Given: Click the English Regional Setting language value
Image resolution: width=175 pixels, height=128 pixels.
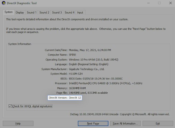Looking at the screenshot, I should (x=88, y=64).
